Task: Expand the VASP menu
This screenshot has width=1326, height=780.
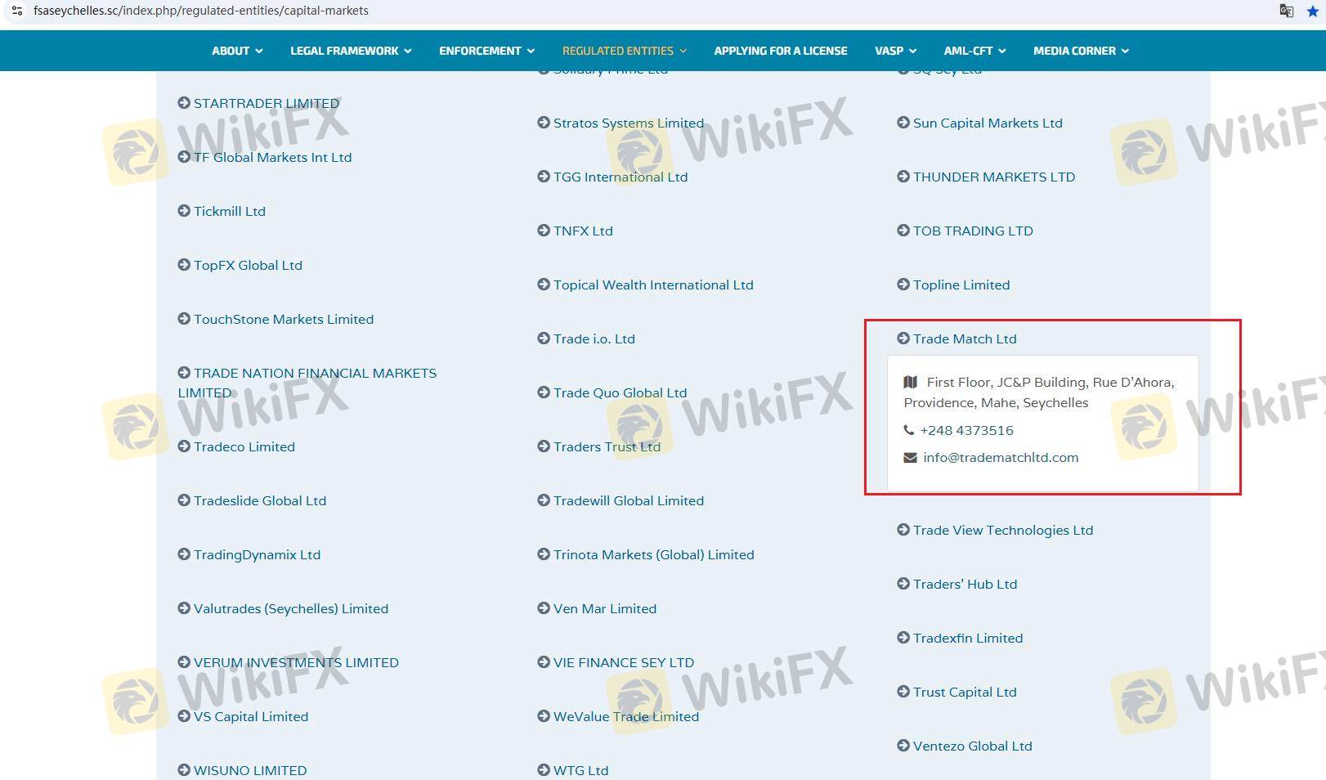Action: point(895,51)
